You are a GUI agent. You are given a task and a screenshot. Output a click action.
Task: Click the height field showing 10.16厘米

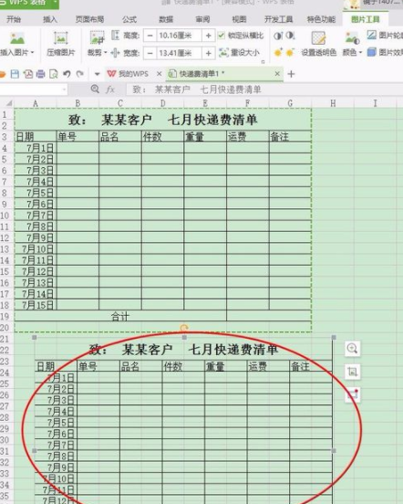point(179,36)
